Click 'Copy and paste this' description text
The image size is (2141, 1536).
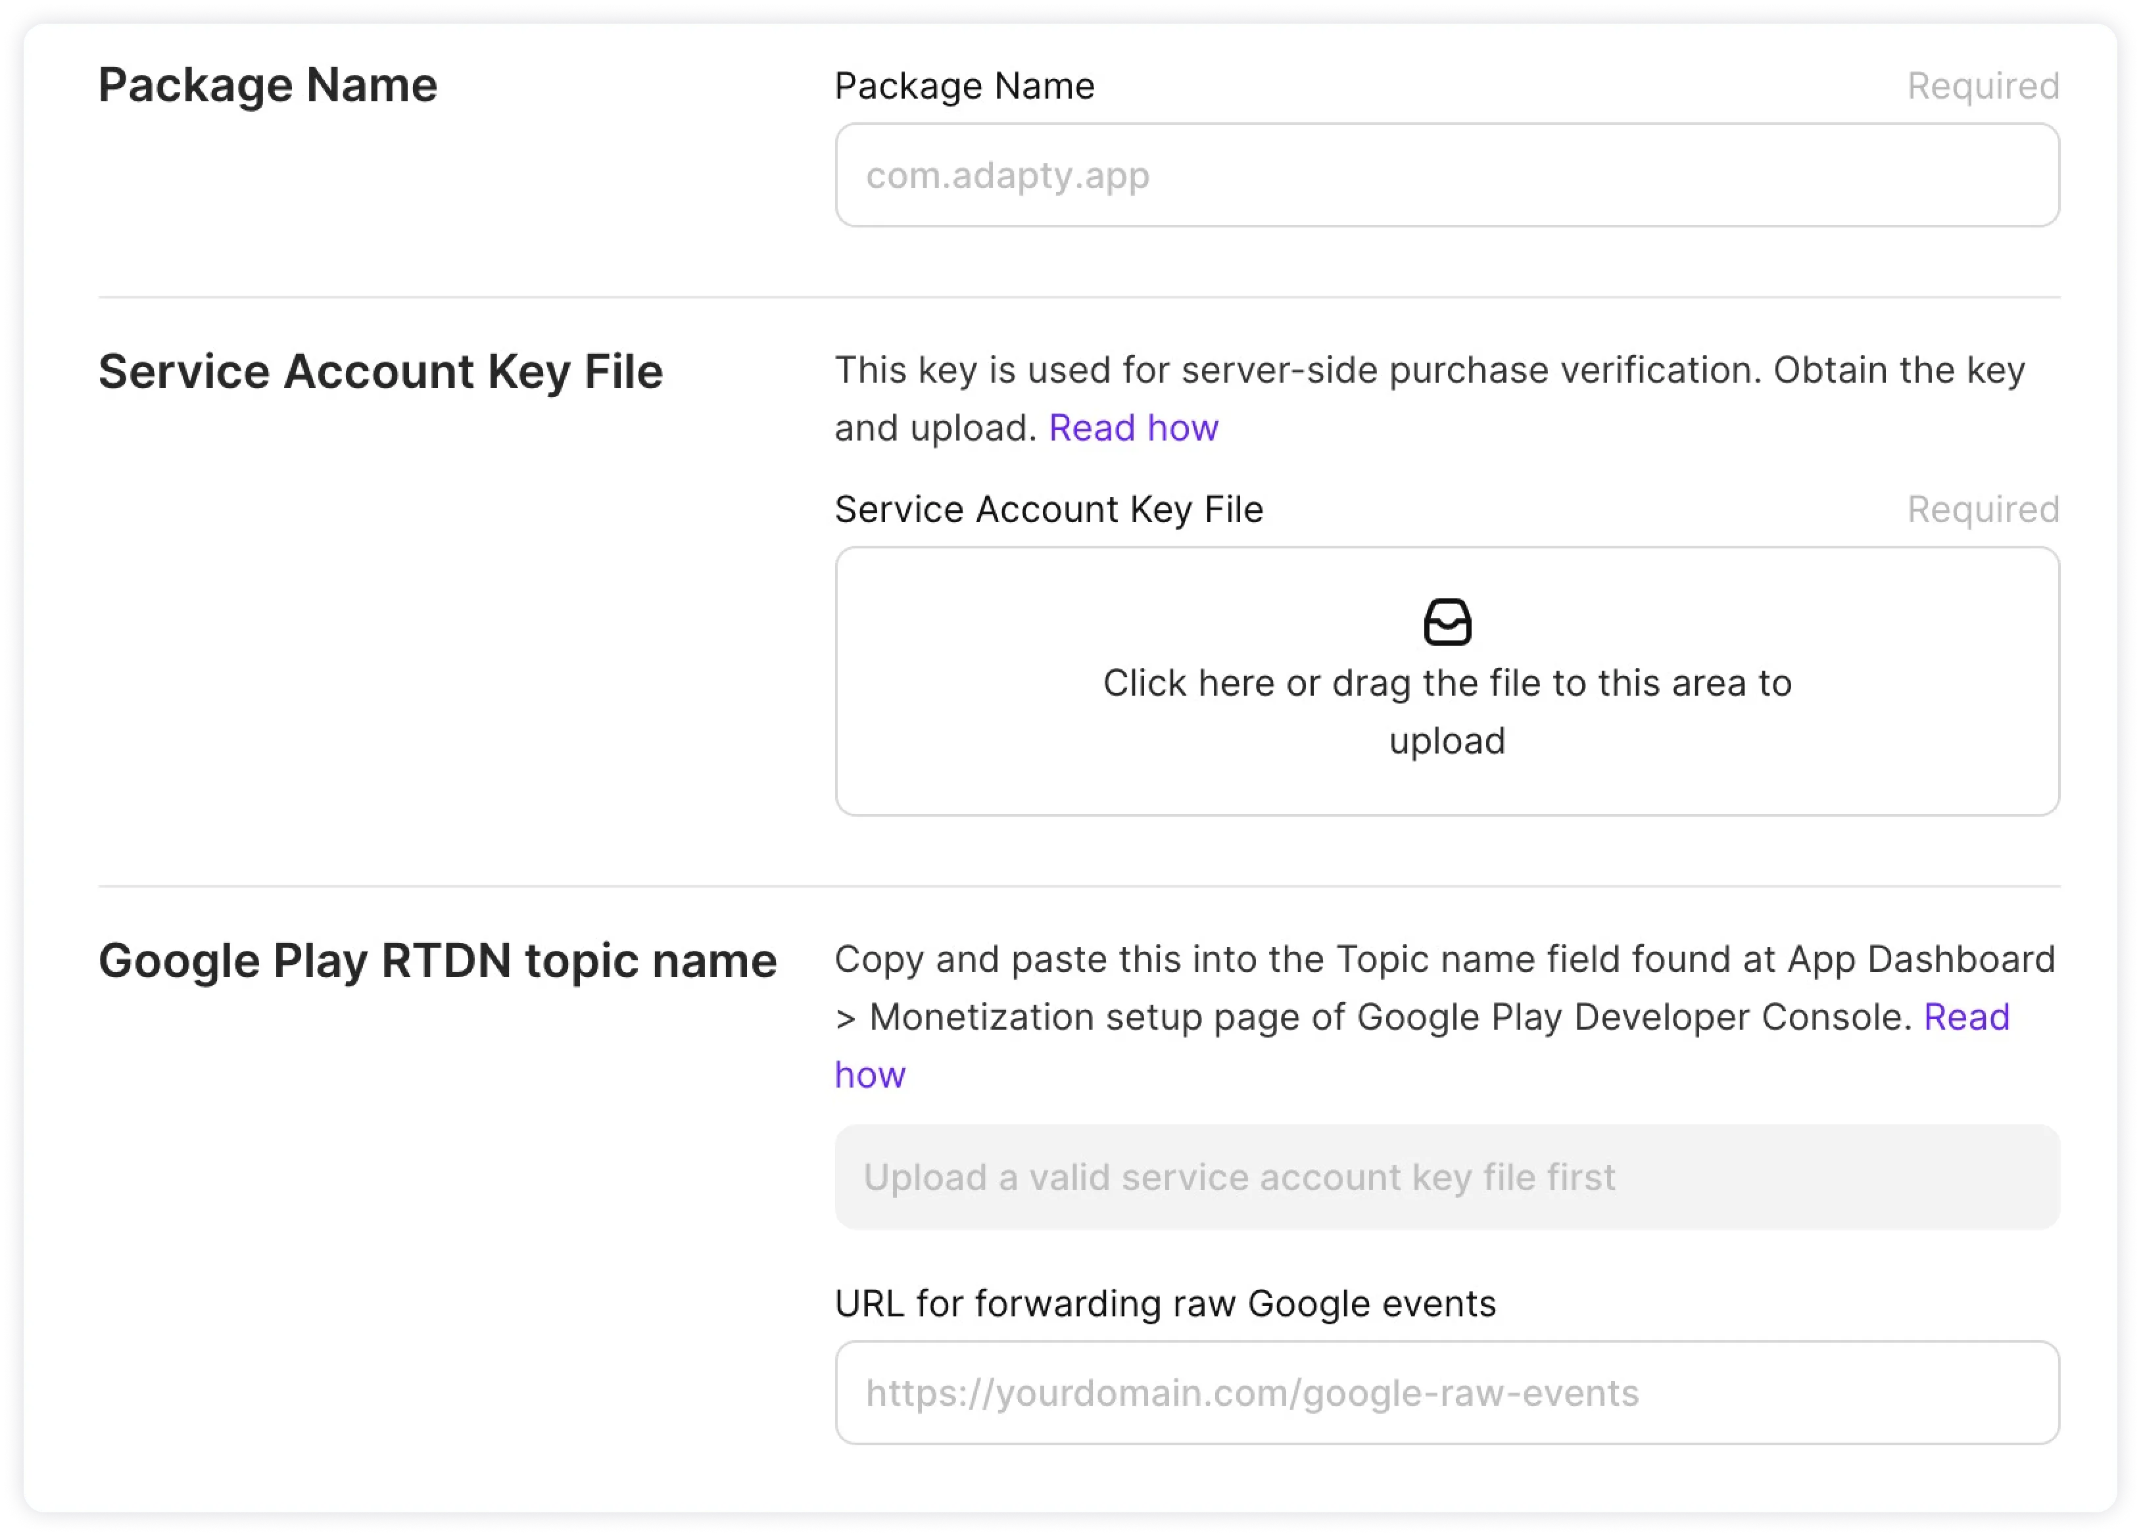coord(1445,960)
